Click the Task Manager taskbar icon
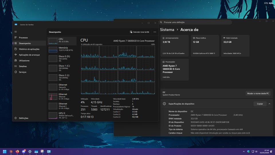The image size is (275, 155). coord(36,152)
